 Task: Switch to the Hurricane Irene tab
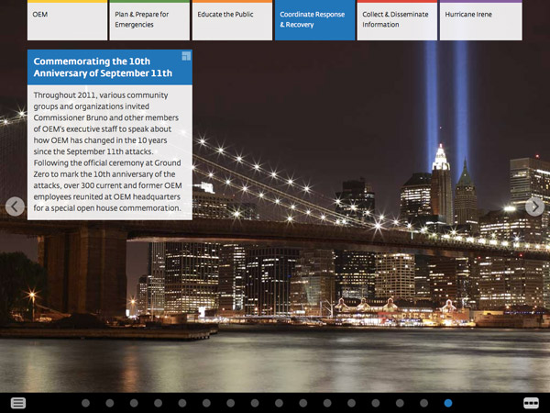click(x=481, y=20)
